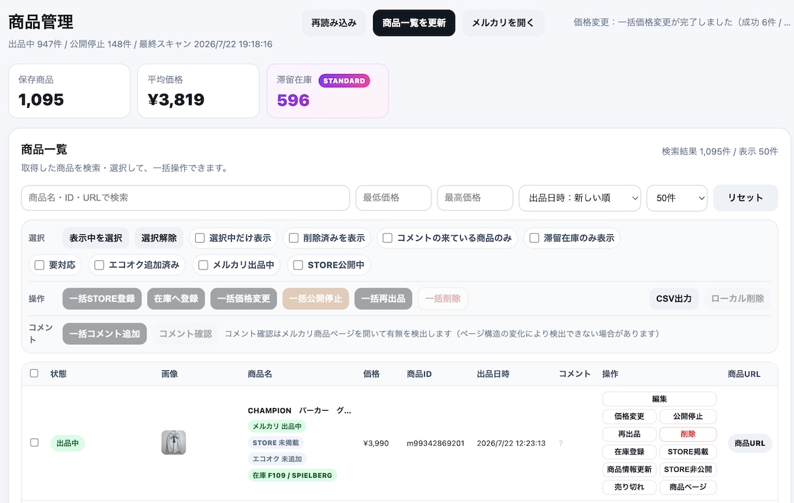Click ローカル削除 button

coord(737,299)
